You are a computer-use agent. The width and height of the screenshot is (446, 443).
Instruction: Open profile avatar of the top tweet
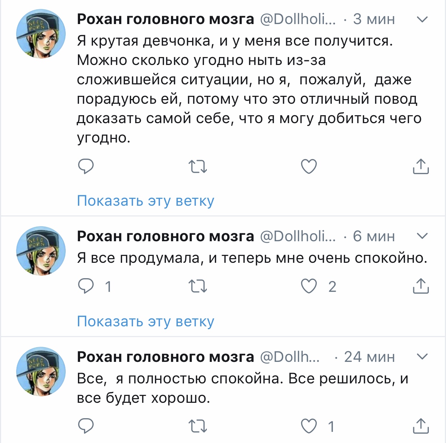click(41, 34)
